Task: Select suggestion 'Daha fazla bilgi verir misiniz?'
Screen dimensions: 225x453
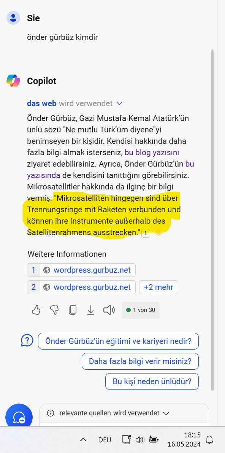Action: pyautogui.click(x=140, y=361)
